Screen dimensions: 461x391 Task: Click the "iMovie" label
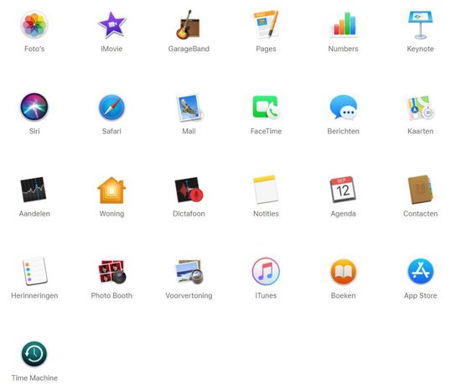pos(111,49)
